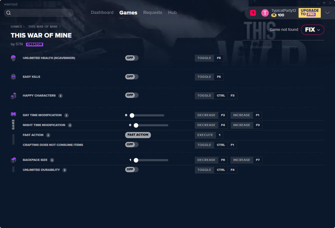Click the coin balance icon
This screenshot has height=228, width=335.
274,15
